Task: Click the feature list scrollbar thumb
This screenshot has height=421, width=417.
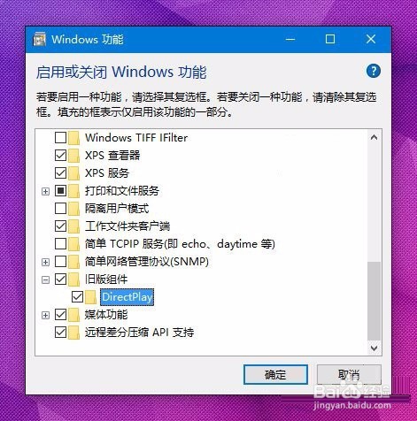Action: tap(374, 301)
